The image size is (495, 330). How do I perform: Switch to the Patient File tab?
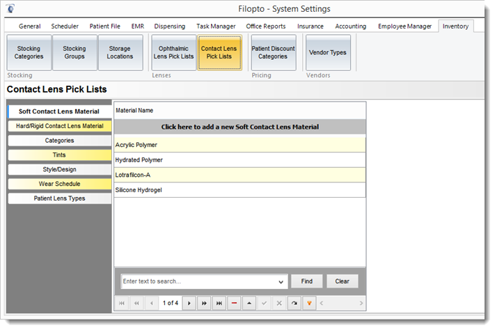[105, 26]
